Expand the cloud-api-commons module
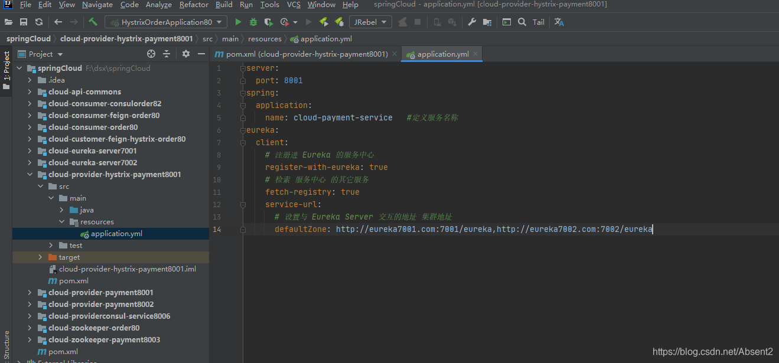 pos(30,92)
